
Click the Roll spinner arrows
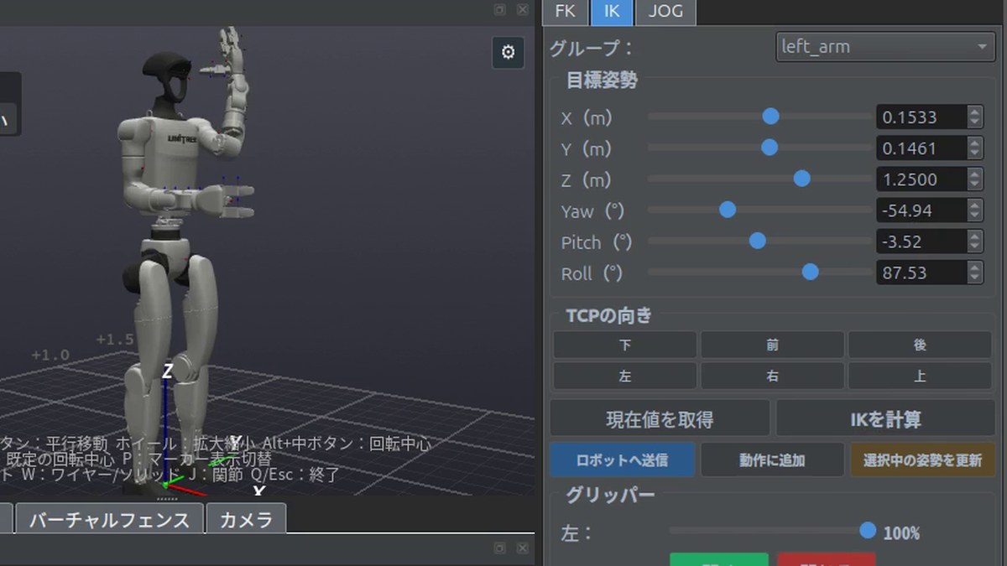click(x=974, y=273)
